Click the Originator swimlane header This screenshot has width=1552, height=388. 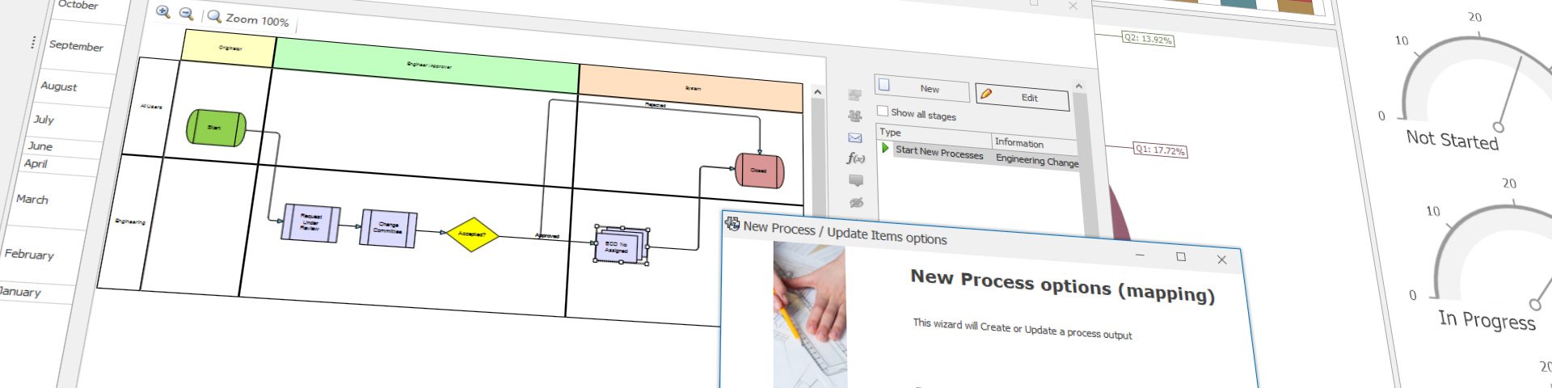(230, 47)
